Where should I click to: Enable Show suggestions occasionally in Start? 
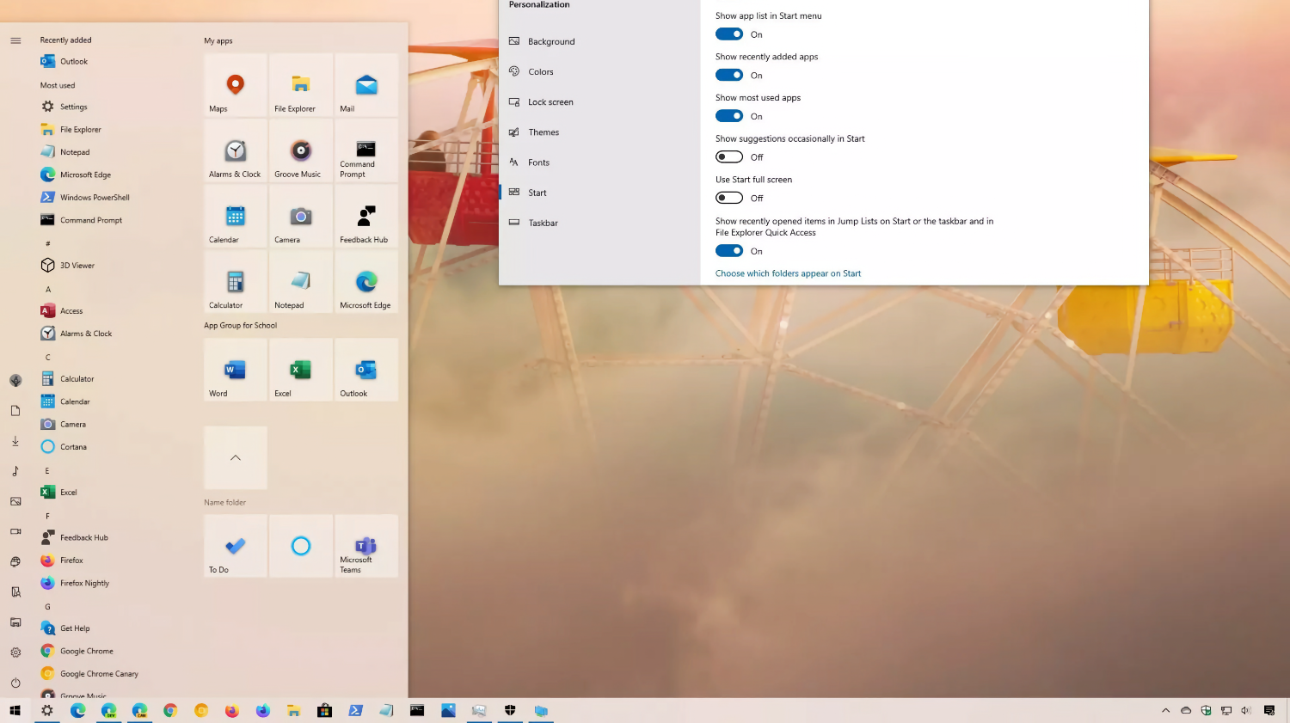729,157
